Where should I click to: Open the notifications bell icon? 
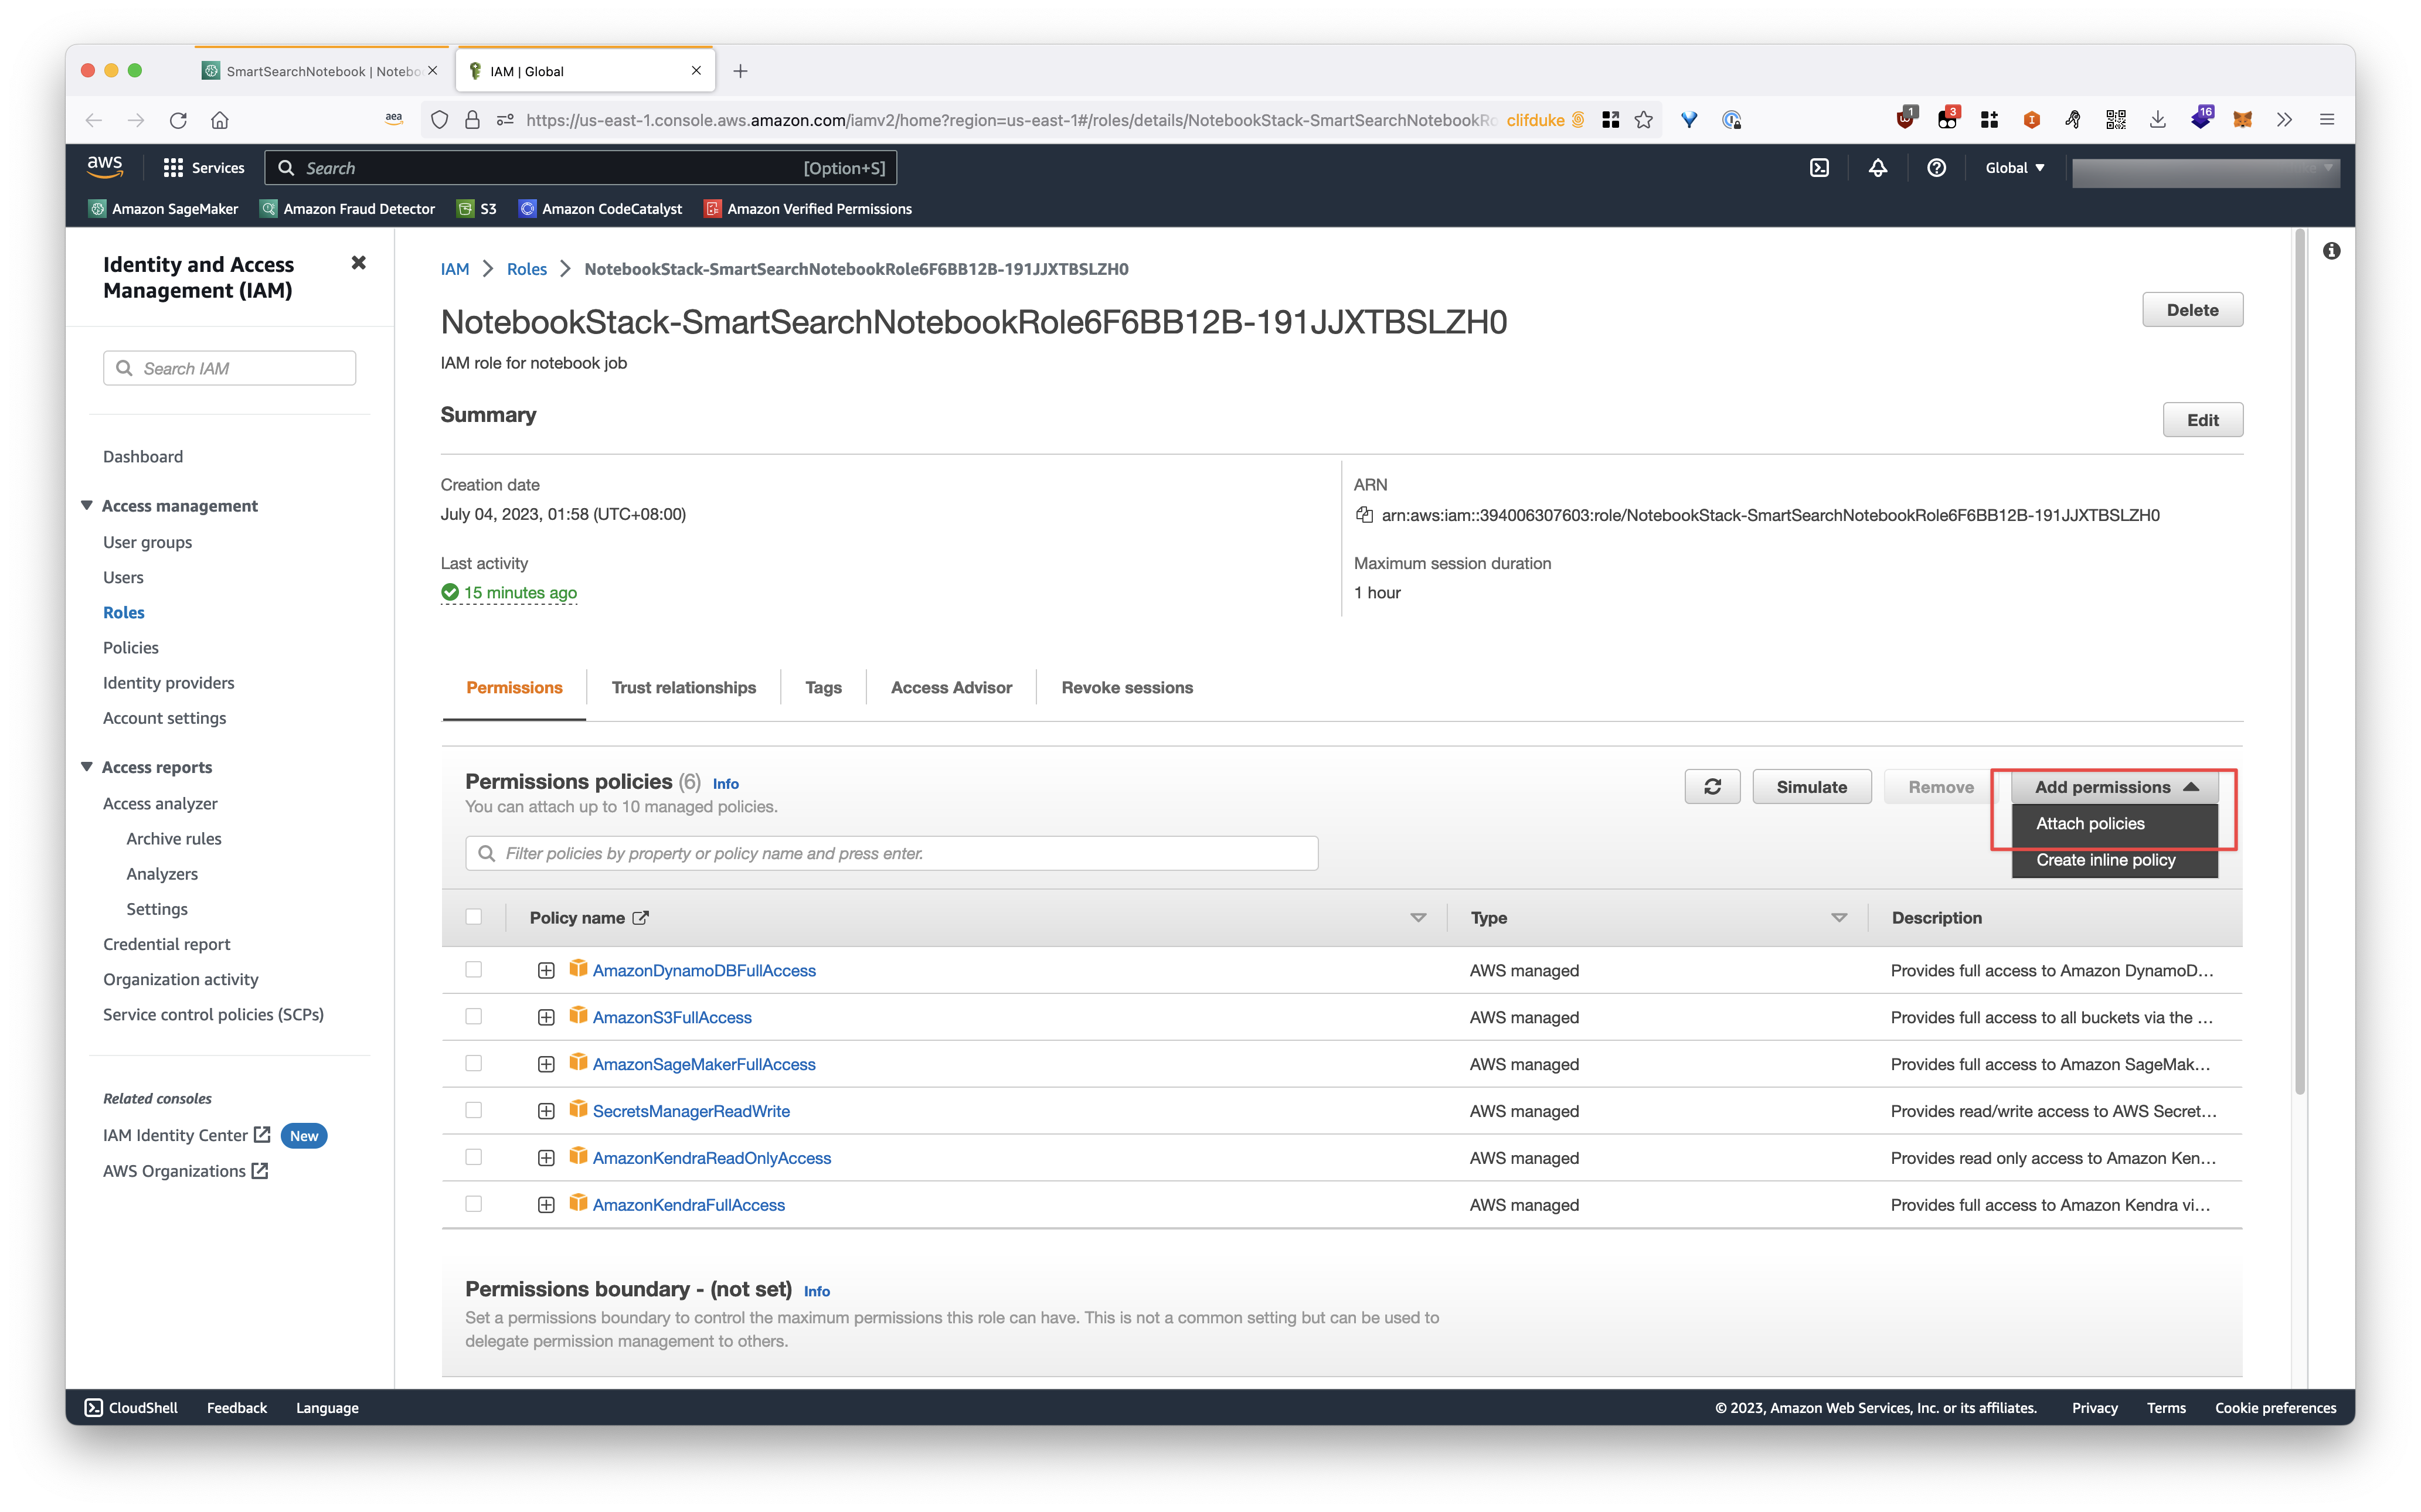click(x=1877, y=168)
